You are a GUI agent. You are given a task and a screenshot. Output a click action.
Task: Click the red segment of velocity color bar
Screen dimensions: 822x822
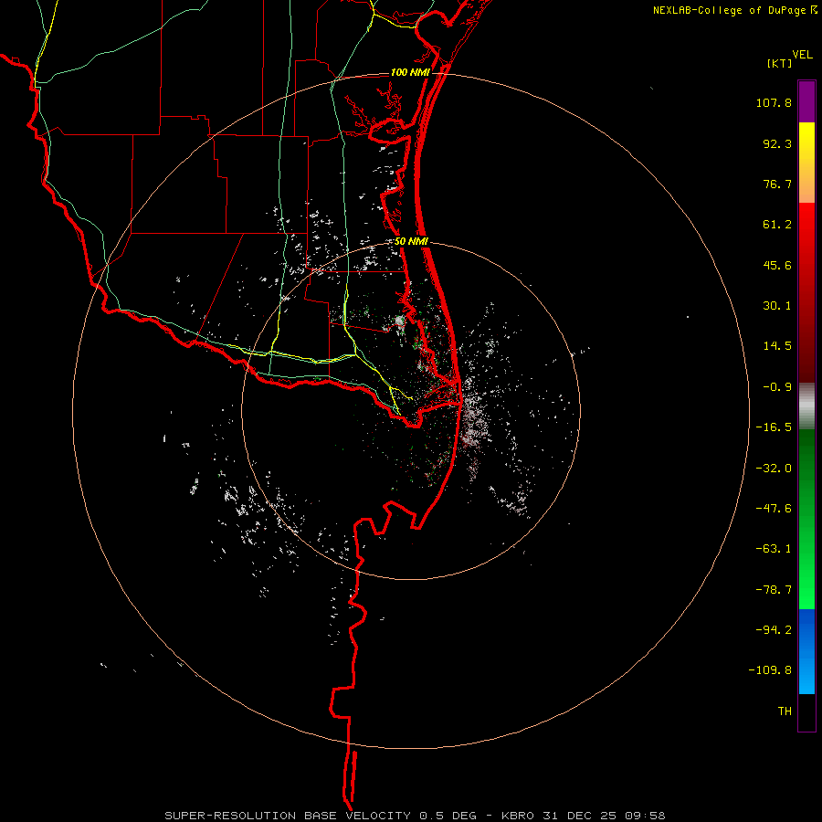(x=806, y=292)
